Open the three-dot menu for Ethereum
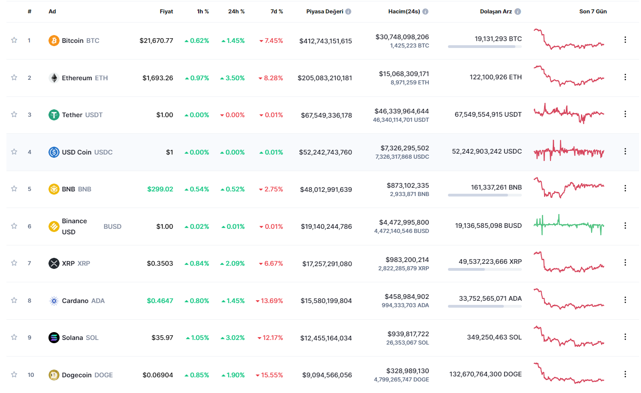641x393 pixels. 625,77
